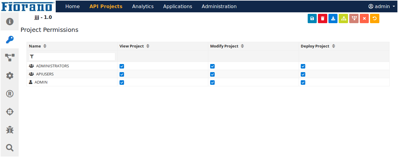The height and width of the screenshot is (162, 398).
Task: Select the crosshair target sidebar icon
Action: tap(10, 112)
